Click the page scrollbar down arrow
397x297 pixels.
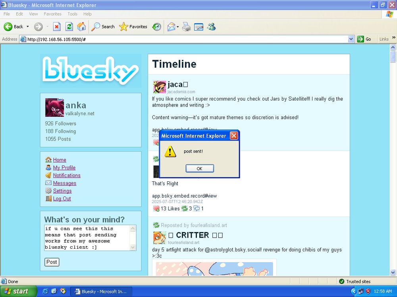pos(393,272)
